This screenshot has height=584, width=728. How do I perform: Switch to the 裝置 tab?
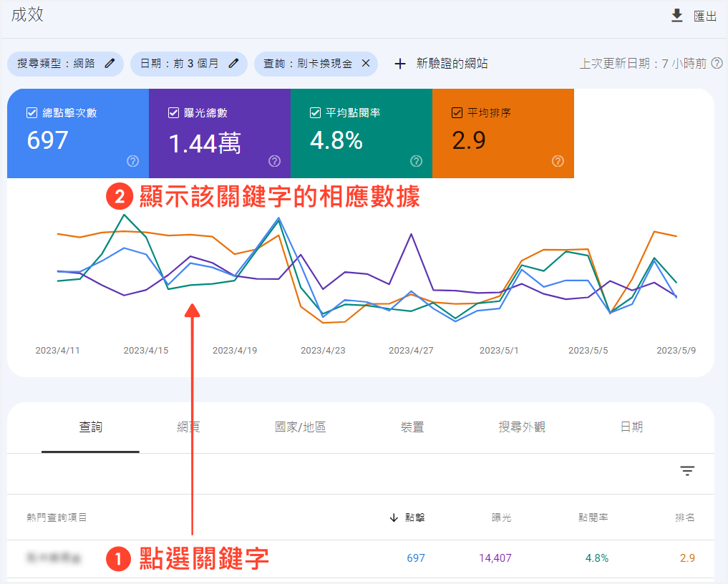[412, 427]
